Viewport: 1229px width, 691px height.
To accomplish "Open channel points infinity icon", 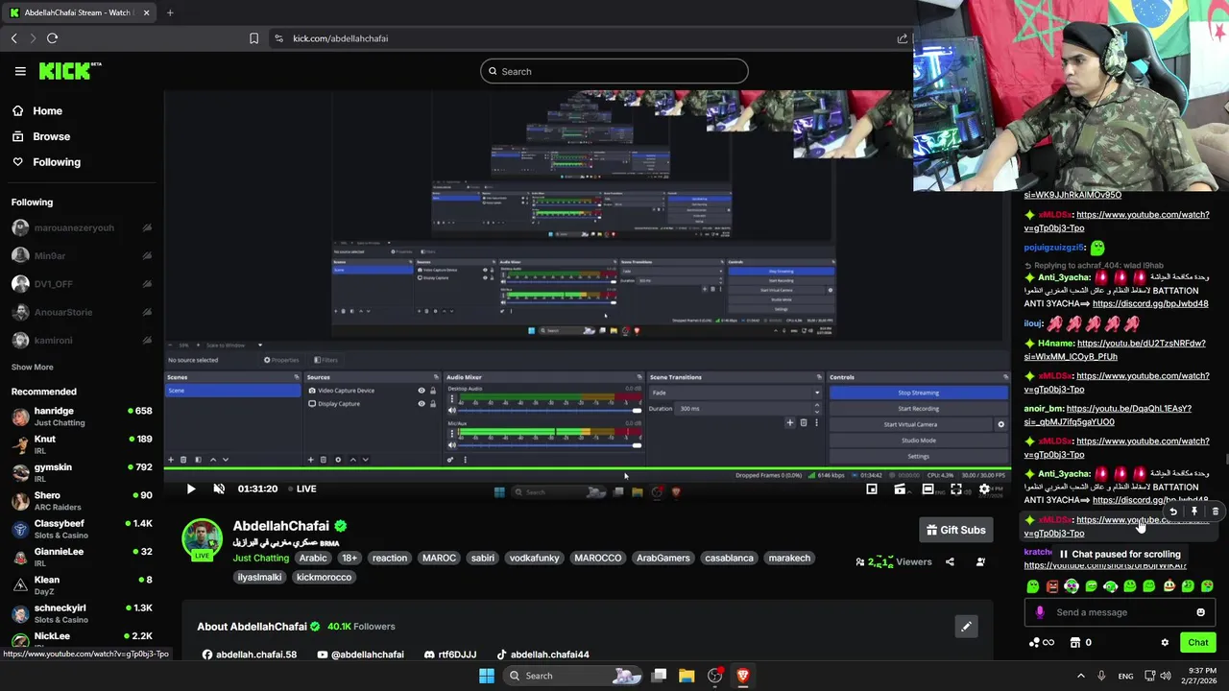I will (x=1041, y=643).
